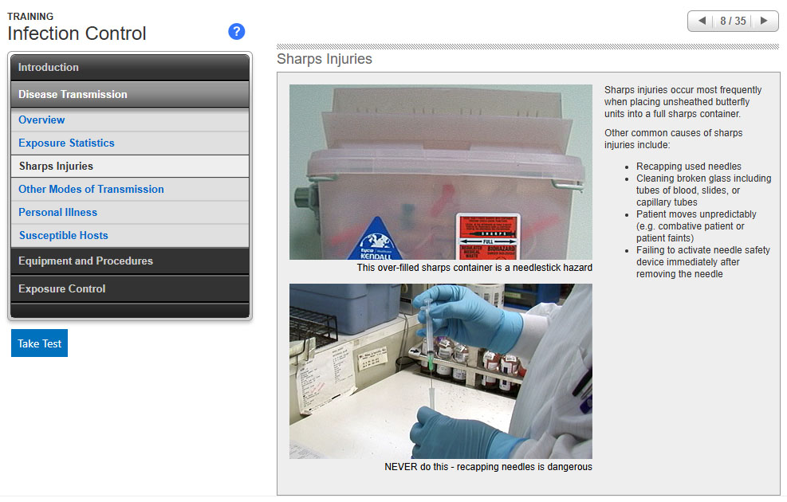Open the blue help question mark icon

coord(236,32)
